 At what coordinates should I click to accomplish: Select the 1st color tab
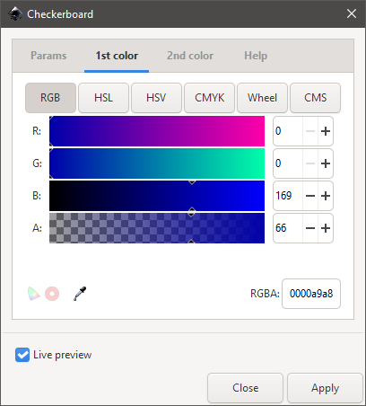tap(117, 56)
